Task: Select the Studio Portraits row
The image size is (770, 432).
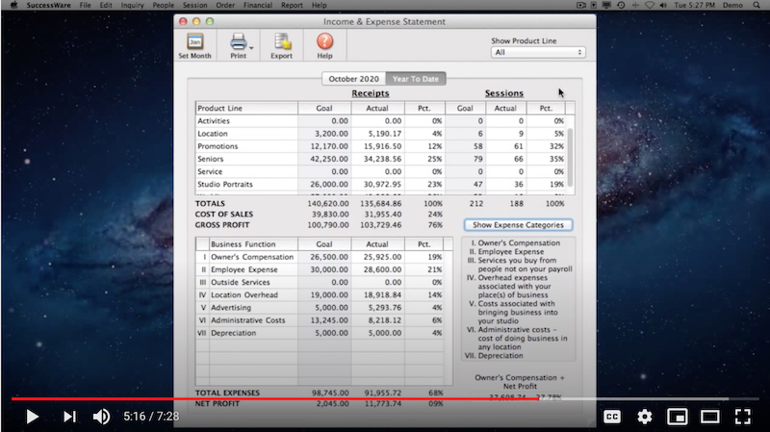Action: (381, 185)
